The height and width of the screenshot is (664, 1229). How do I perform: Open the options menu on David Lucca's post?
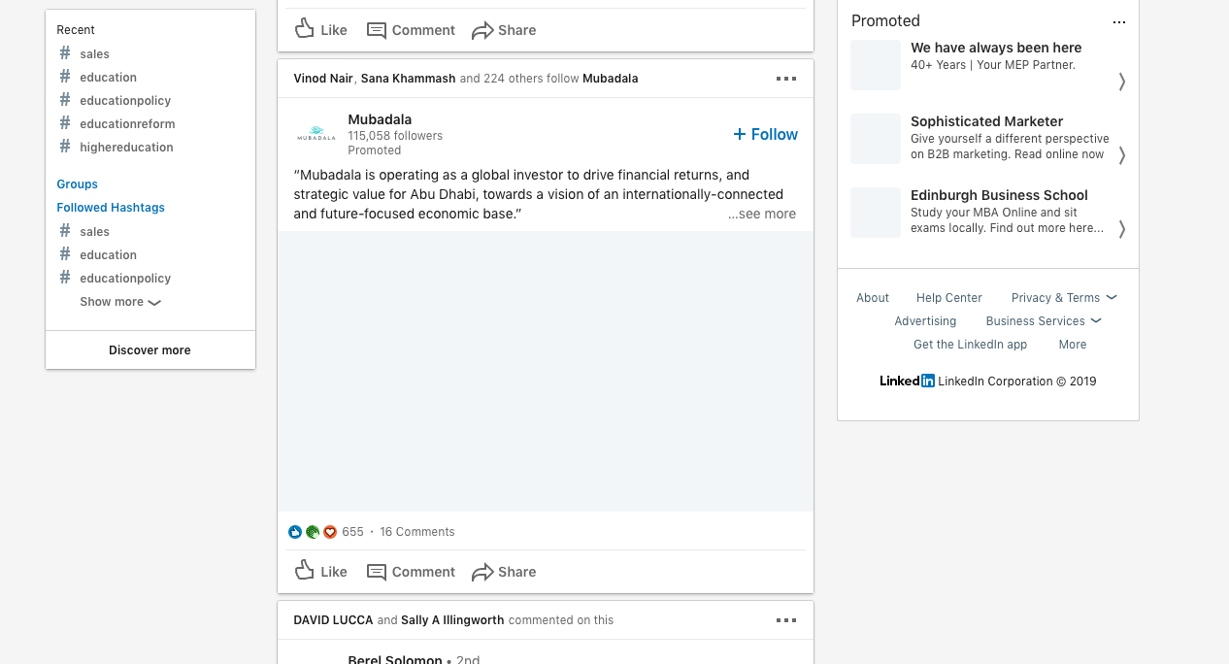pyautogui.click(x=786, y=620)
